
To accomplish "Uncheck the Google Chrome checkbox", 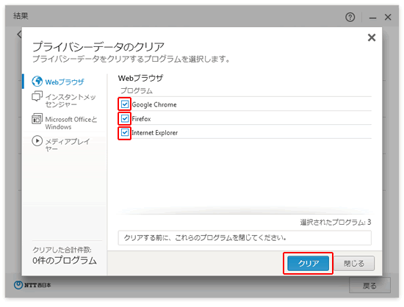I will click(x=125, y=104).
